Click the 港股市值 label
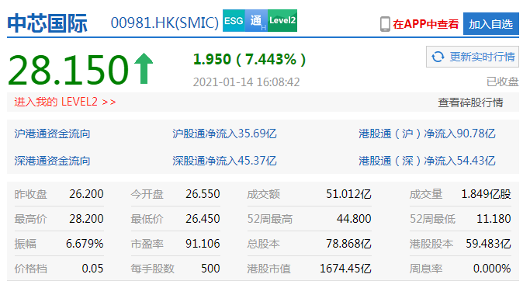530x288 pixels. pos(268,269)
